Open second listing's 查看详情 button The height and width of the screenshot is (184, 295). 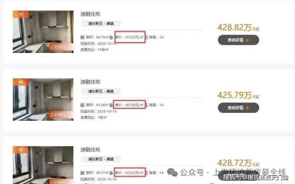click(x=238, y=108)
